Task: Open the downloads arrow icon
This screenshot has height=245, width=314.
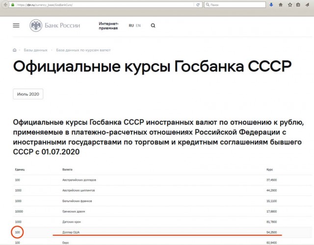Action: coord(271,5)
